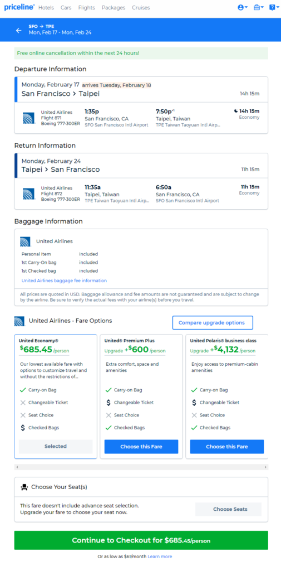This screenshot has width=281, height=571.
Task: Click the '1st Carry-On bag' baggage row
Action: coord(60,263)
